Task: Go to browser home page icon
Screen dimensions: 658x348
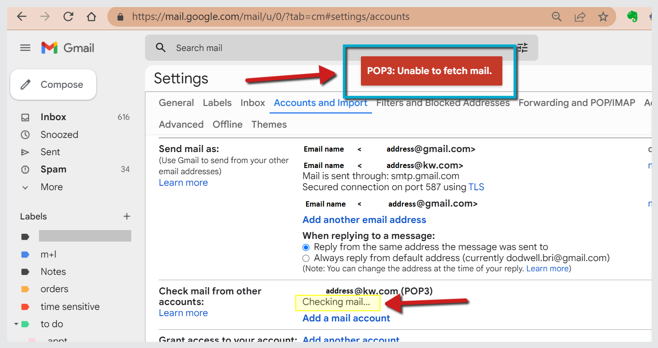Action: tap(91, 17)
